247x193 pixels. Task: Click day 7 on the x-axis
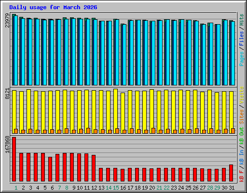(59, 188)
